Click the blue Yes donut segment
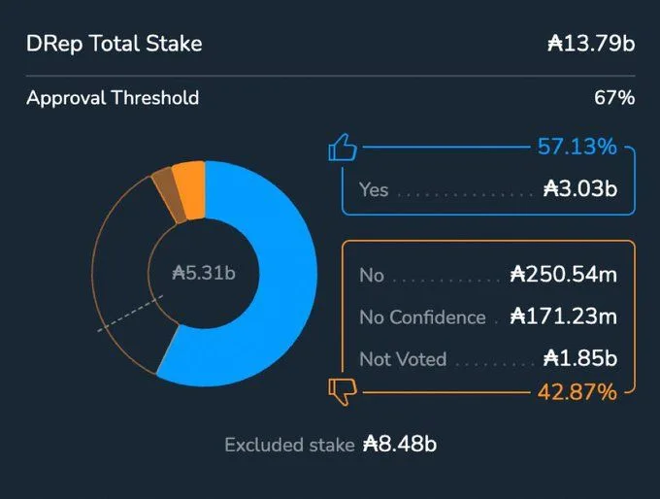Viewport: 660px width, 499px height. (x=281, y=282)
